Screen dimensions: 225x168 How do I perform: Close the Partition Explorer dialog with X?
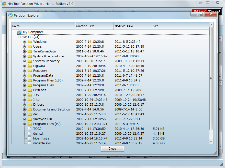pyautogui.click(x=211, y=14)
